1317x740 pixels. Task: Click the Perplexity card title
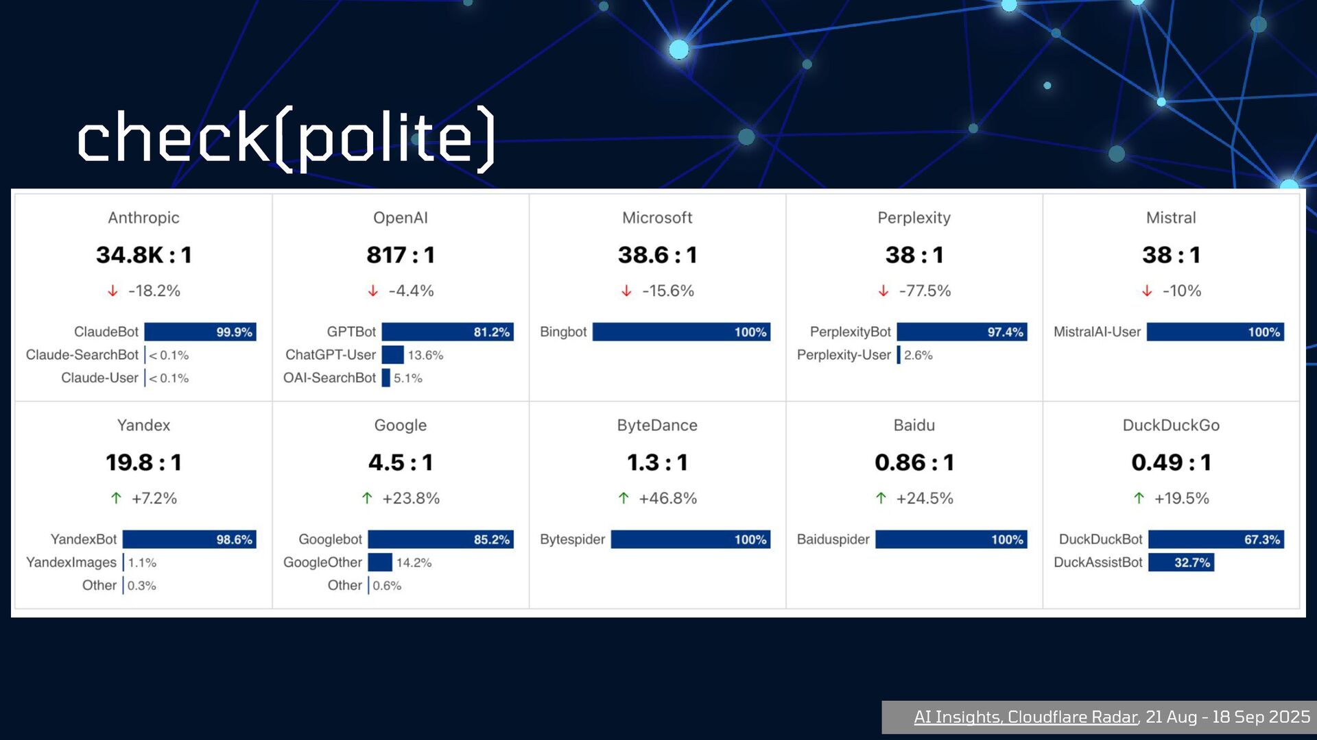coord(914,218)
